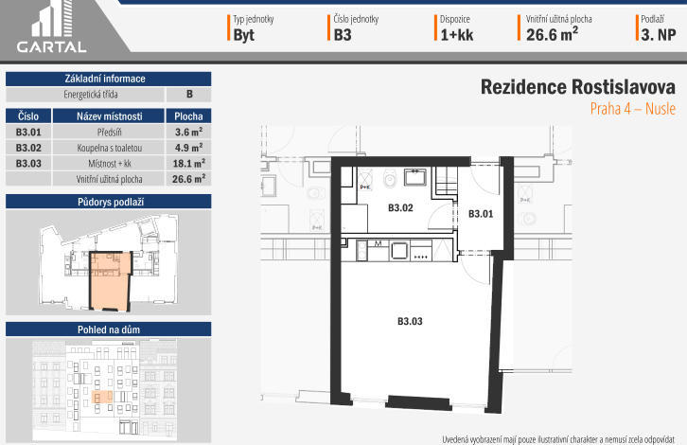687x445 pixels.
Task: Click the 3. NP floor value in header
Action: tap(658, 35)
